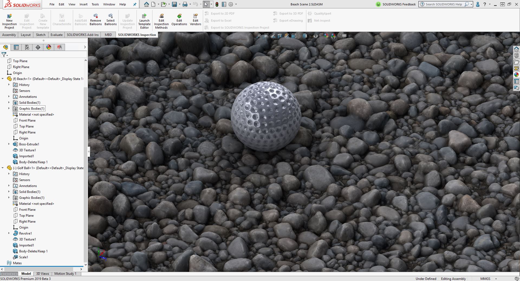
Task: Switch to the SOLIDWORKS Add-Ins ribbon tab
Action: [x=83, y=35]
